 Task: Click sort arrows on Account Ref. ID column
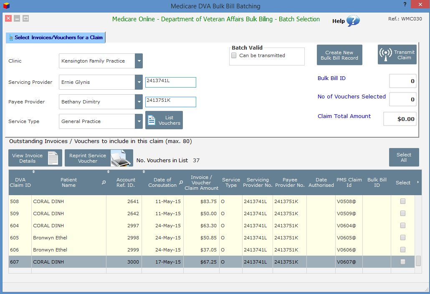click(x=144, y=172)
